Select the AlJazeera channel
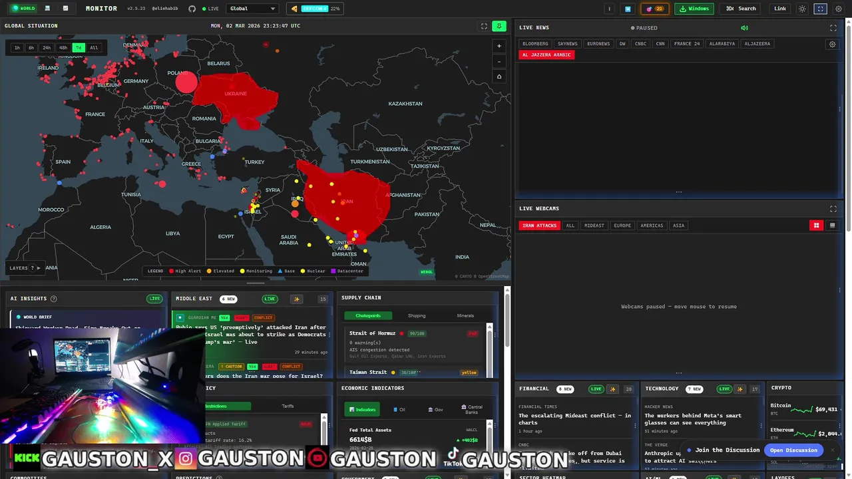 tap(757, 44)
